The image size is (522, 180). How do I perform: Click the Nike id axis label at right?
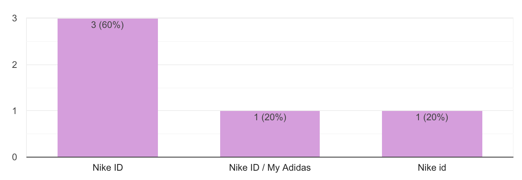pos(432,168)
